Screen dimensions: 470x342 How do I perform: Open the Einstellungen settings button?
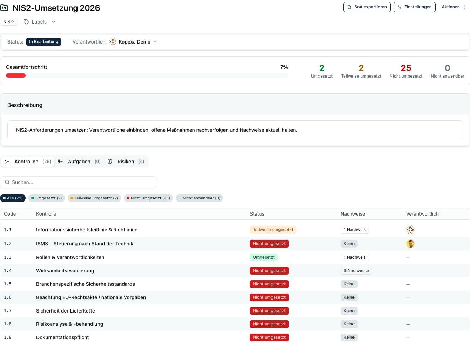(x=415, y=7)
